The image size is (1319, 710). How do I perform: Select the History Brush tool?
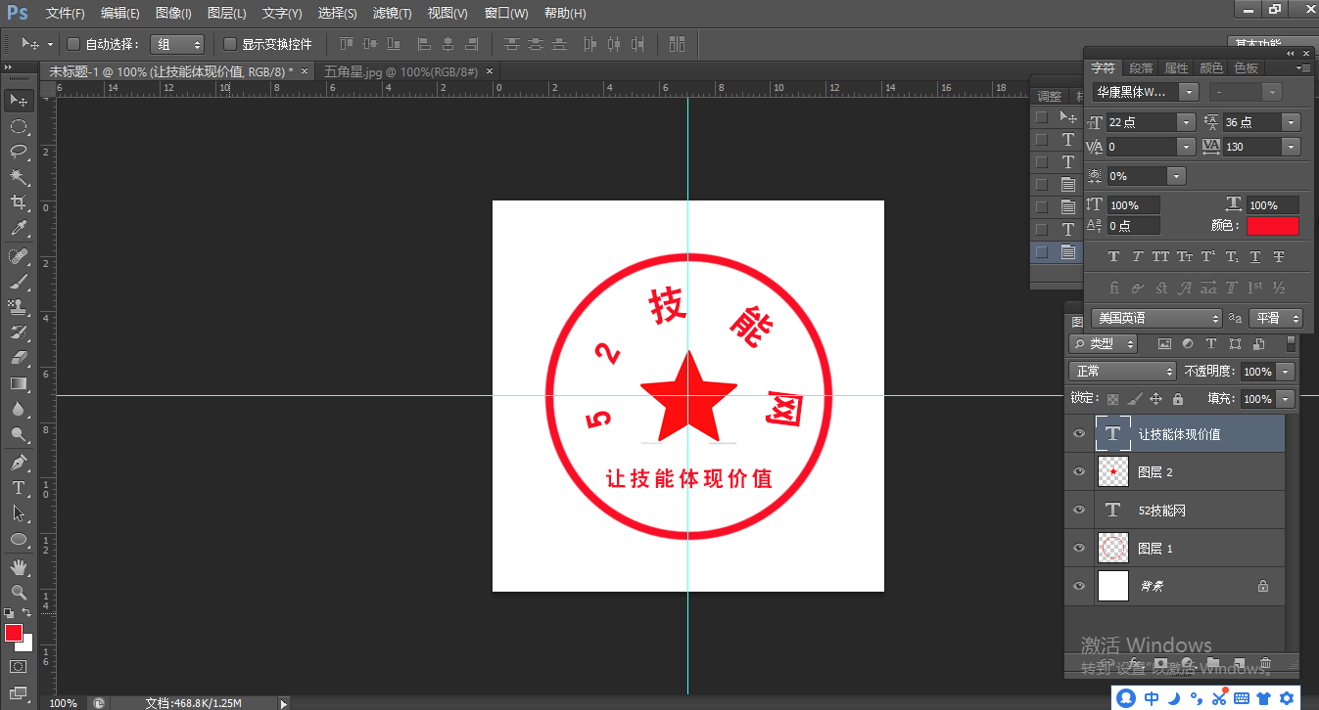click(x=19, y=333)
